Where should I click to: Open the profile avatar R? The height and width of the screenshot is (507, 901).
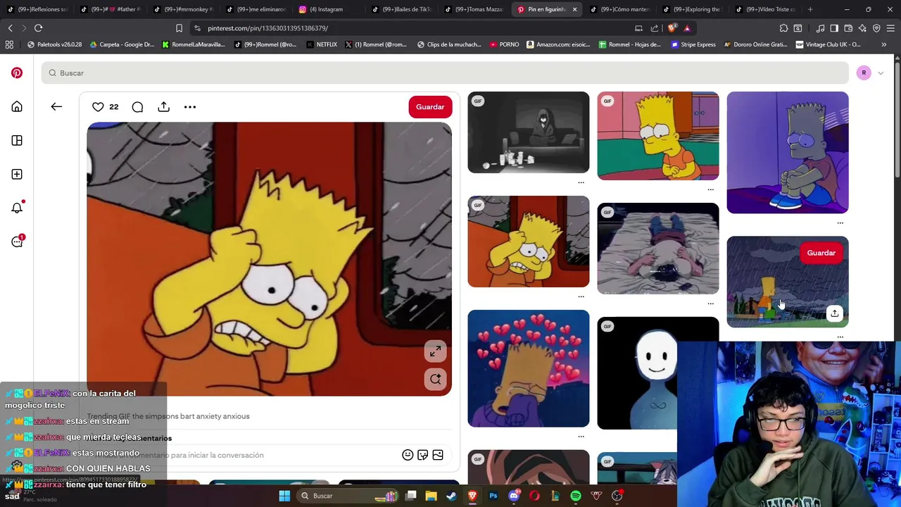864,73
